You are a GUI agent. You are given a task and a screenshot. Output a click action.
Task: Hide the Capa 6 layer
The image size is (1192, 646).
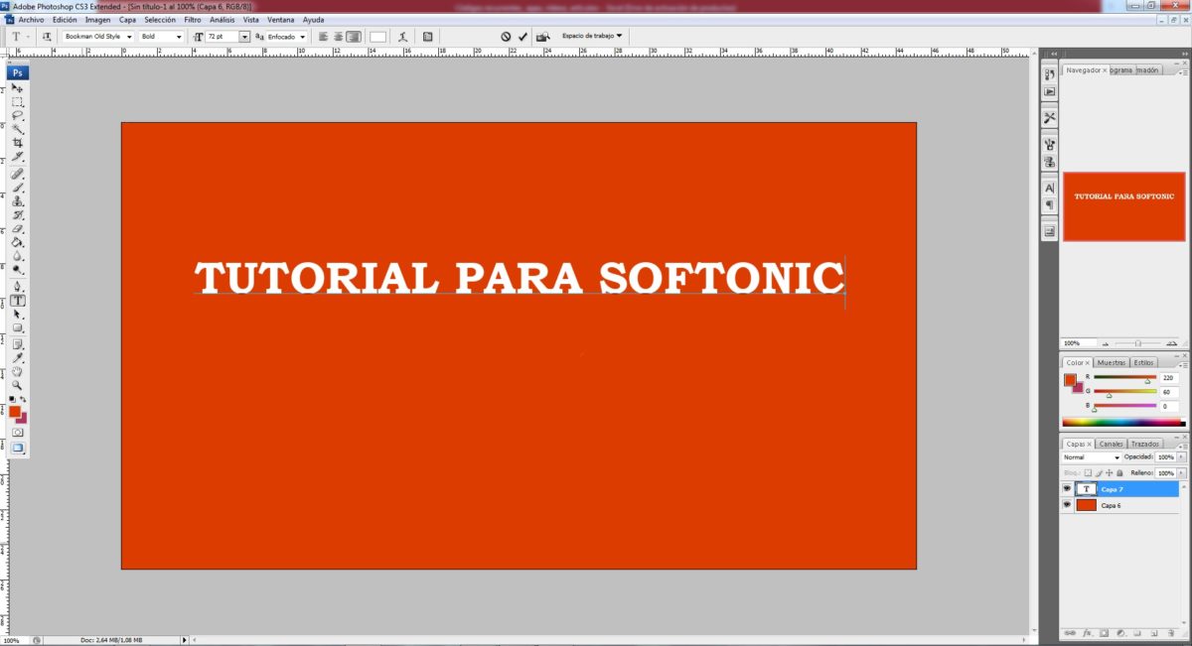(x=1067, y=505)
